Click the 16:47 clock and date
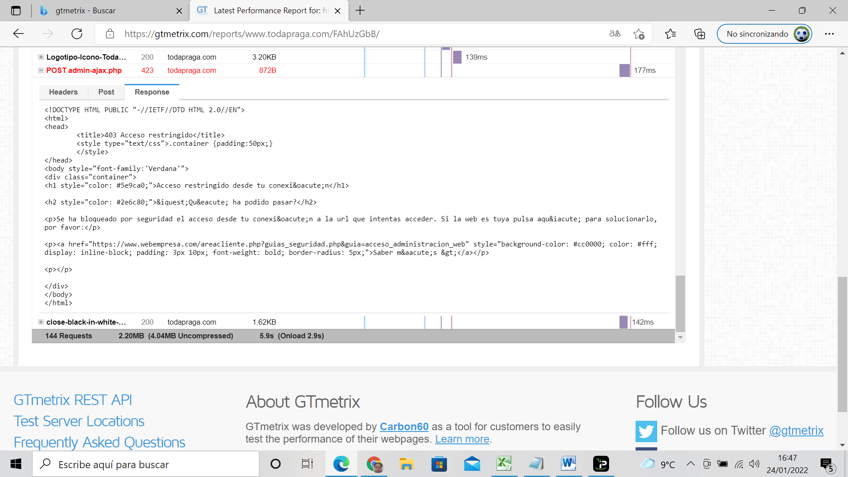The height and width of the screenshot is (477, 848). 787,464
